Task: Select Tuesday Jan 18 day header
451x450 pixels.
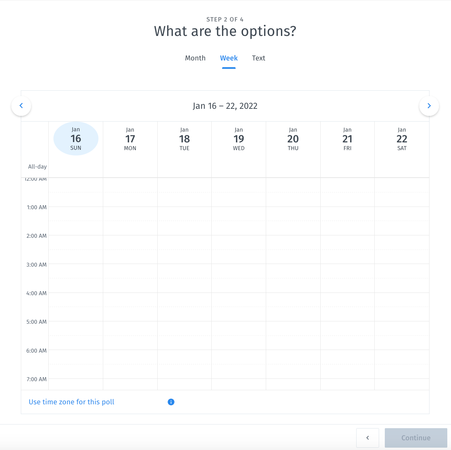Action: (x=184, y=139)
